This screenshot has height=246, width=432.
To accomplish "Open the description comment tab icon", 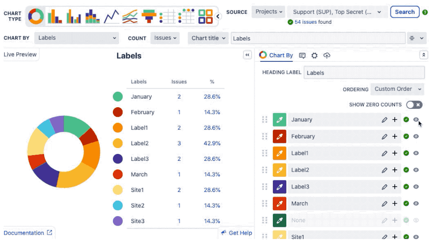I will (302, 56).
